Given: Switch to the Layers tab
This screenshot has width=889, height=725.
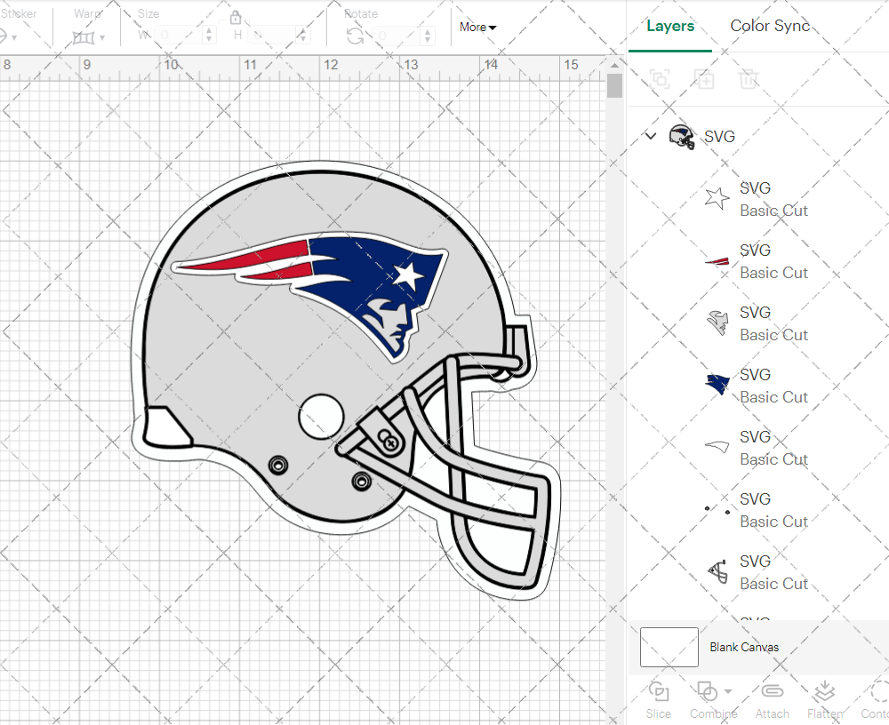Looking at the screenshot, I should coord(670,26).
